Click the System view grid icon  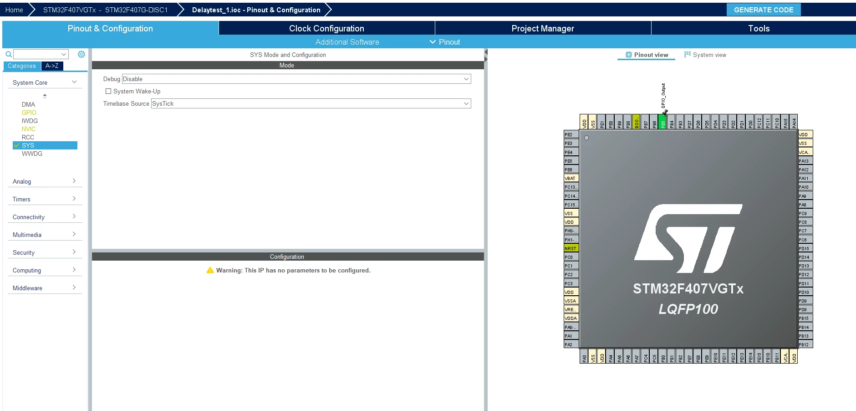click(x=688, y=55)
